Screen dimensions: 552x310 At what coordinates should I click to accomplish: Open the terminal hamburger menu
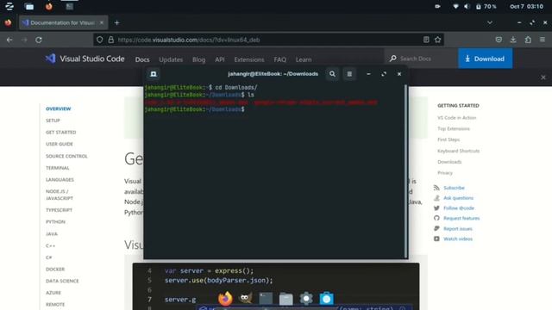349,74
